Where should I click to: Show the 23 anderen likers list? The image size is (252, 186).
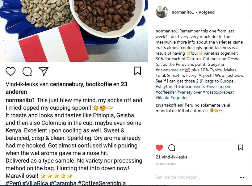(x=66, y=88)
